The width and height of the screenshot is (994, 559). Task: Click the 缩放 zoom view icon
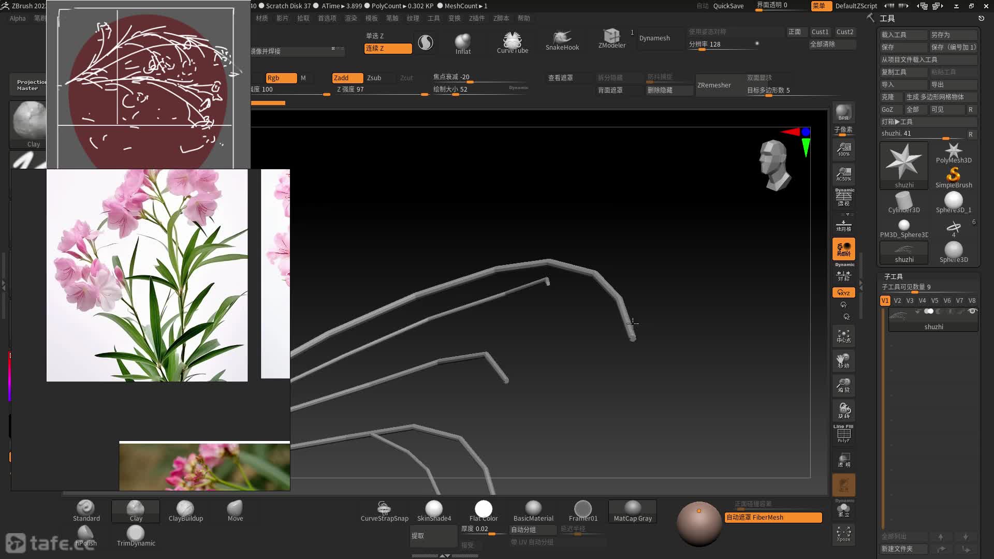[x=843, y=385]
